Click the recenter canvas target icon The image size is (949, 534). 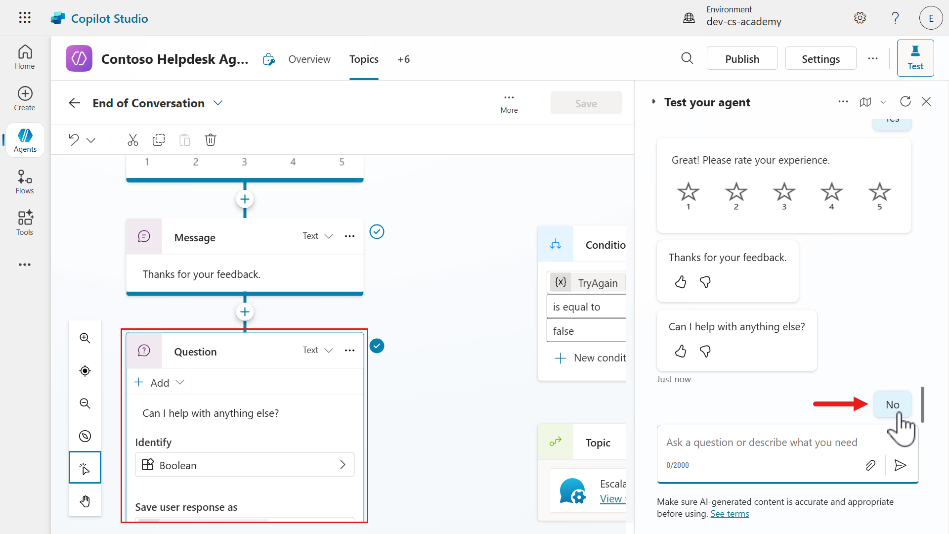[85, 371]
